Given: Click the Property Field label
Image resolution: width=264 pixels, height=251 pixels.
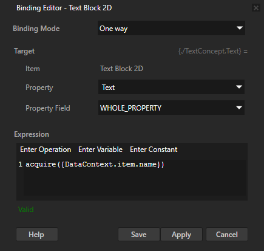Looking at the screenshot, I should (x=48, y=108).
